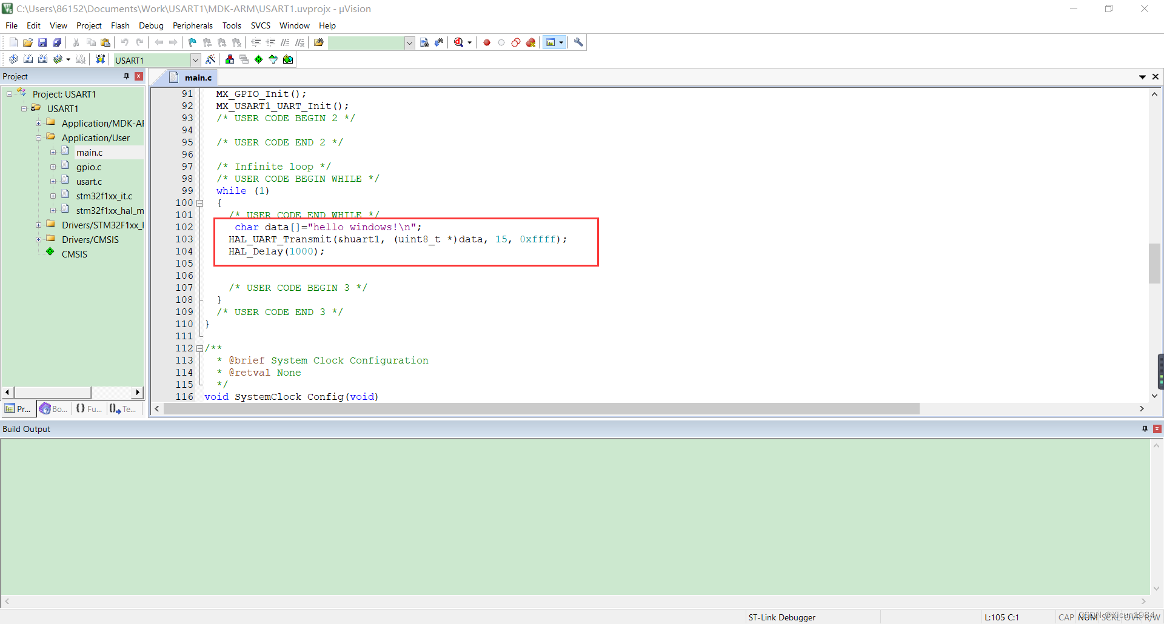The image size is (1164, 624).
Task: Switch to the Functions tab at bottom
Action: tap(89, 409)
